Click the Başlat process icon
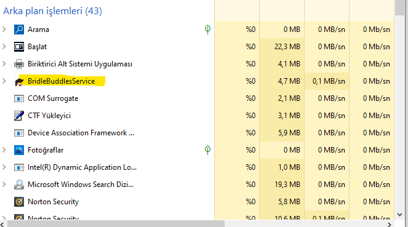408x227 pixels. click(19, 47)
